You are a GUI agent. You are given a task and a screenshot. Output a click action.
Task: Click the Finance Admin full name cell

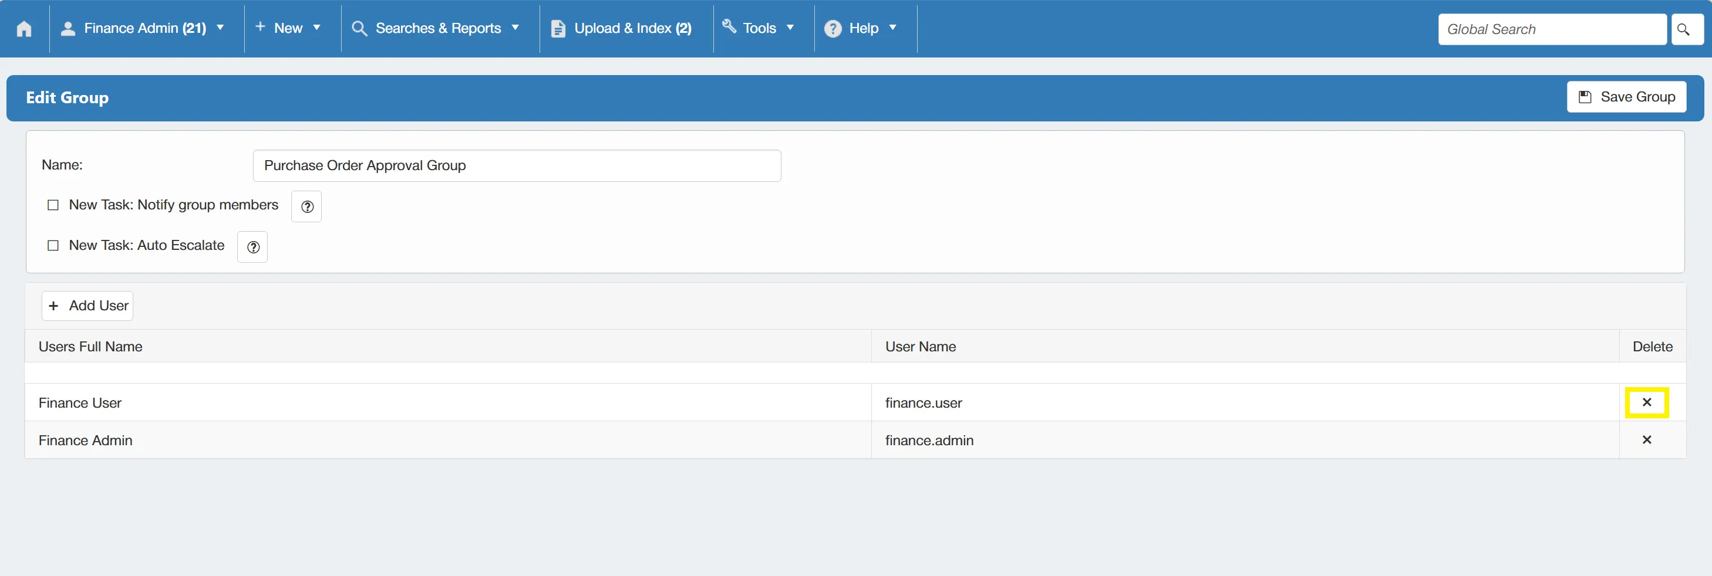pos(448,440)
